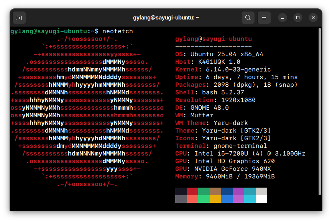Choose the bright green bottom-row swatch
The height and width of the screenshot is (222, 332).
(204, 199)
